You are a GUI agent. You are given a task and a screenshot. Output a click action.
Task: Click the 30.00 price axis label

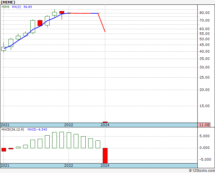click(x=205, y=67)
